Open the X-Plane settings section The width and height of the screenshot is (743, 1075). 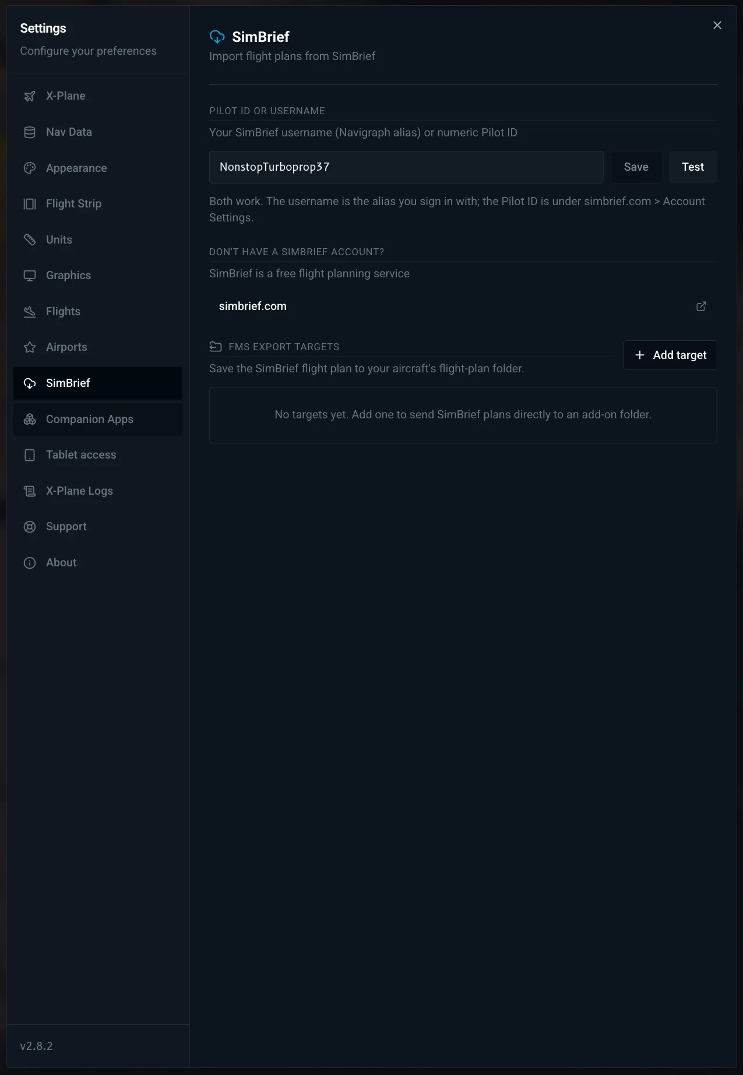coord(98,96)
